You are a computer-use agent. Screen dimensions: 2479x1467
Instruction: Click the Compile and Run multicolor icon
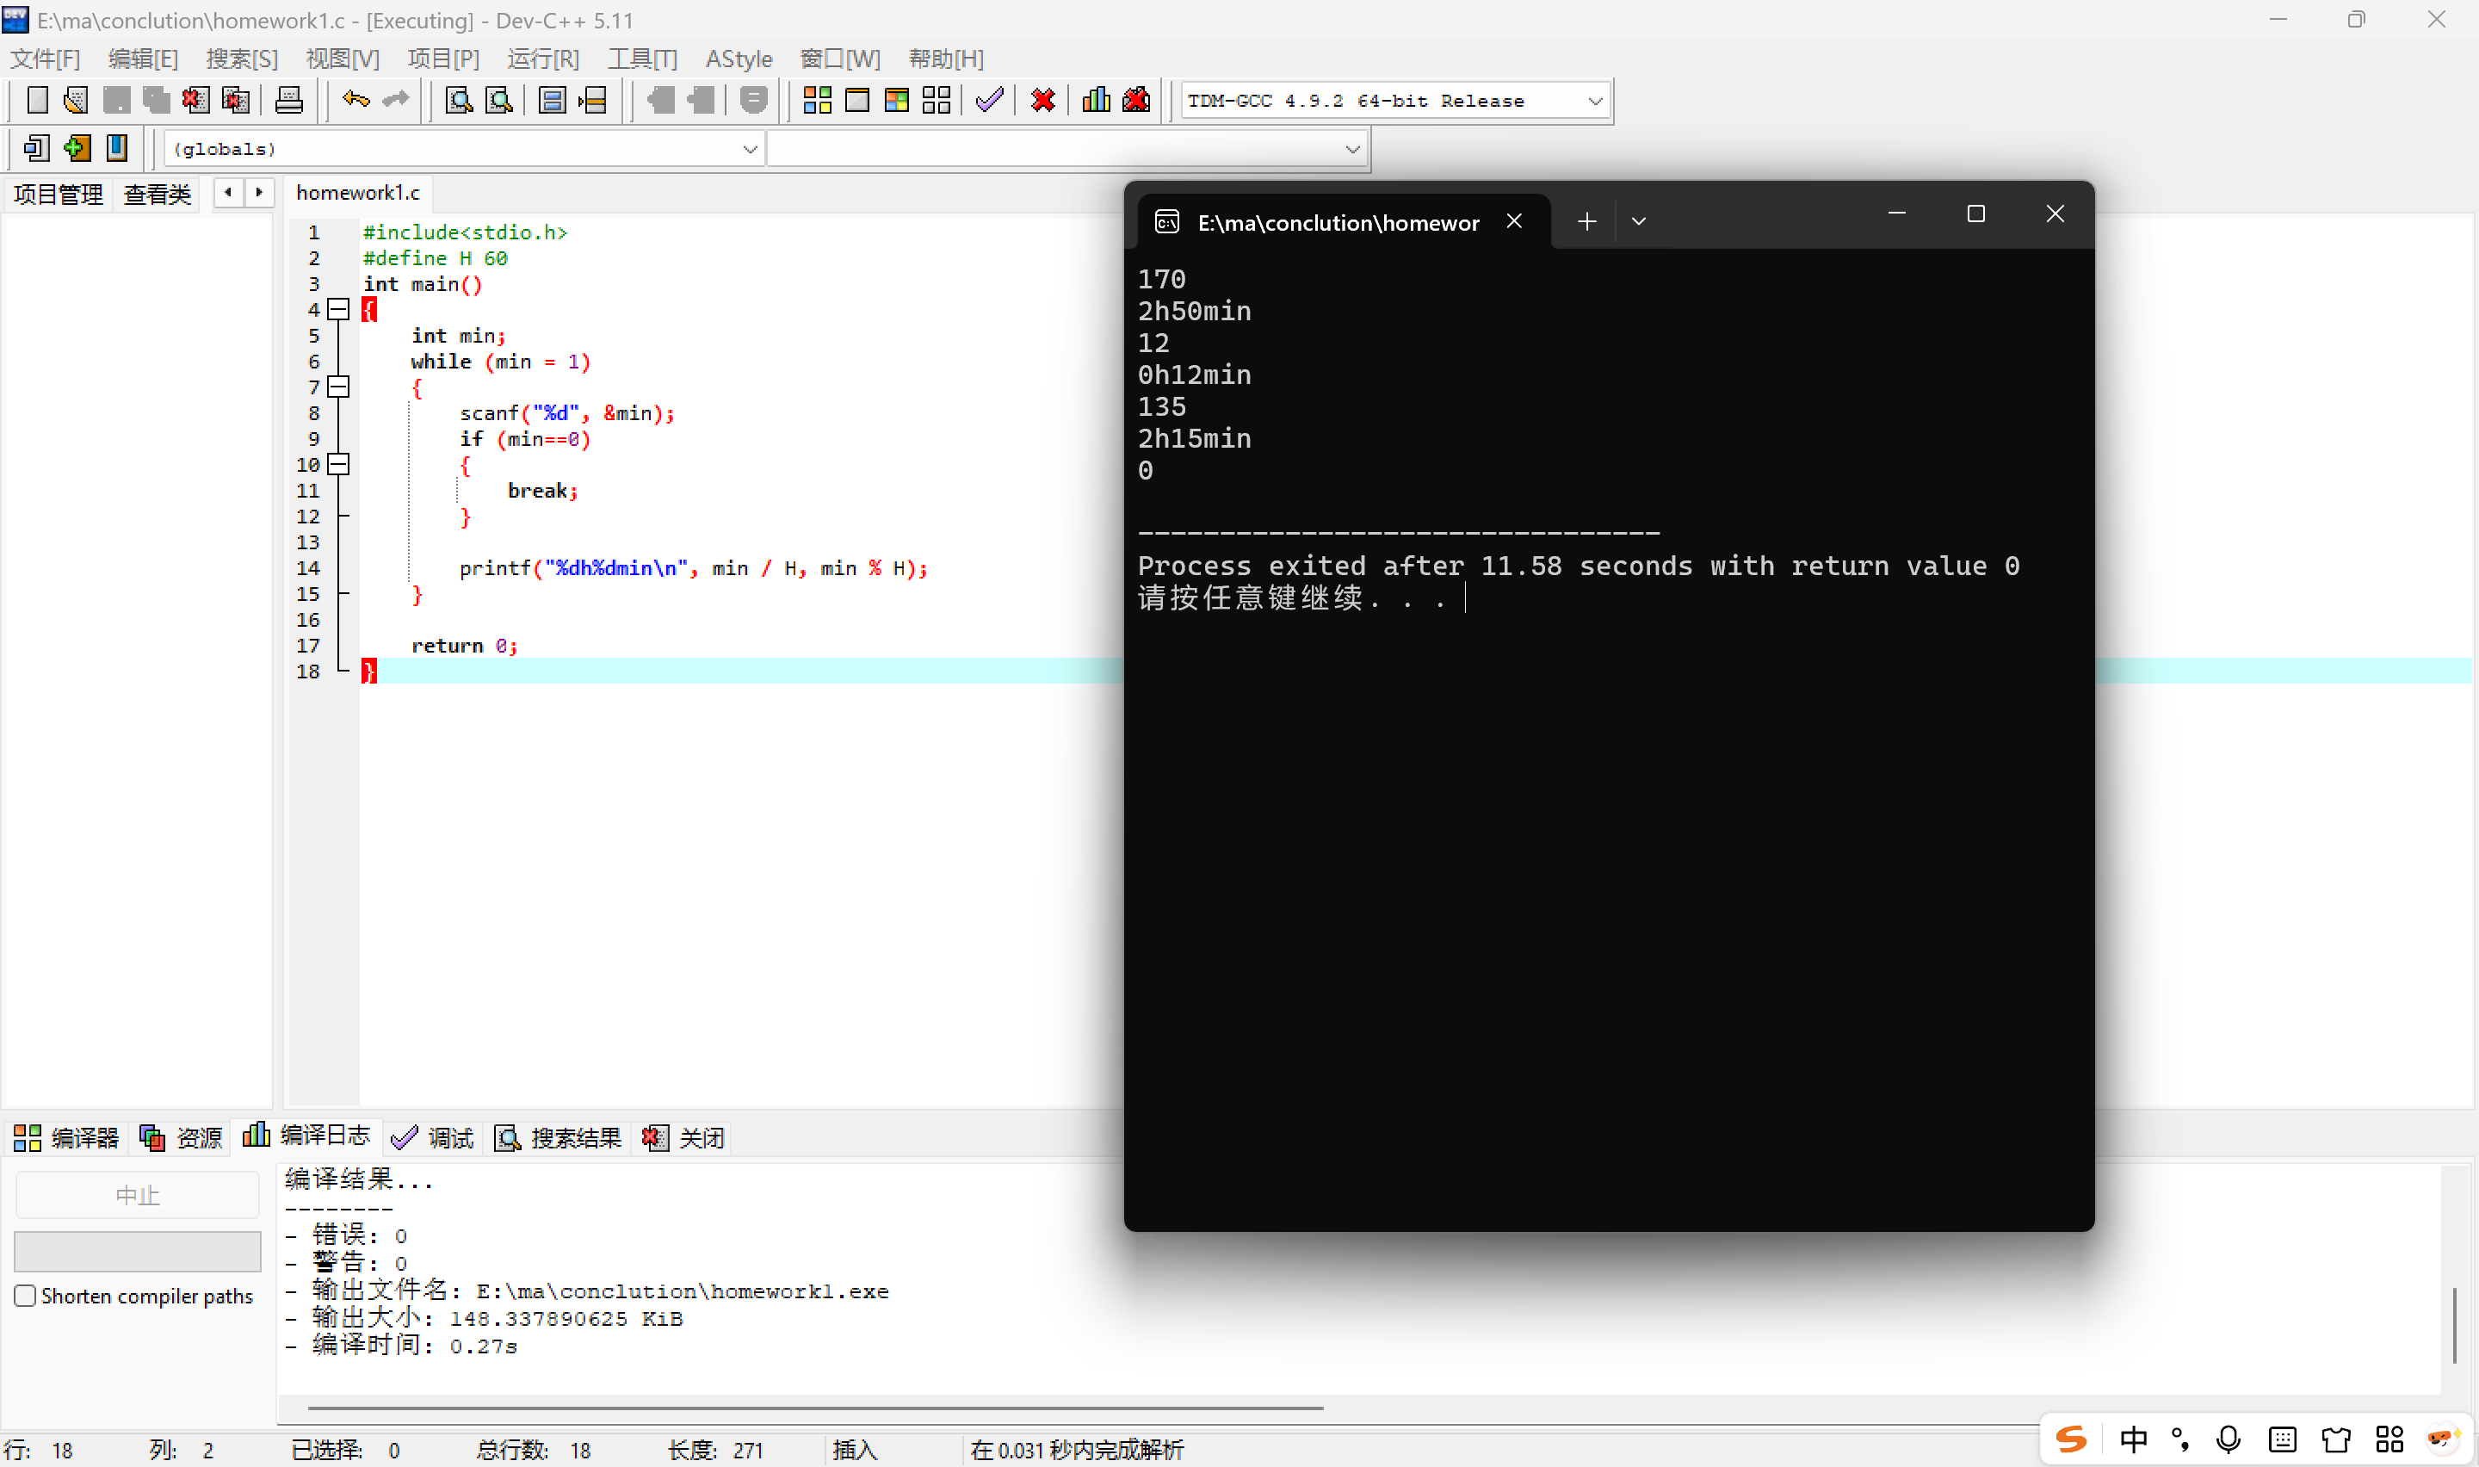click(896, 100)
